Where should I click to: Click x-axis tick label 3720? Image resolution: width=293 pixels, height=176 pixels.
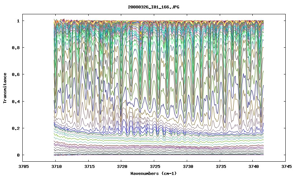[122, 166]
